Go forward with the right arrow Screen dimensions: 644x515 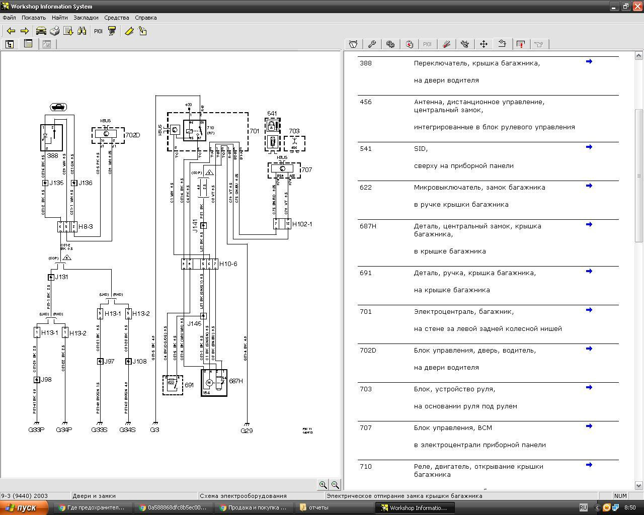[24, 31]
